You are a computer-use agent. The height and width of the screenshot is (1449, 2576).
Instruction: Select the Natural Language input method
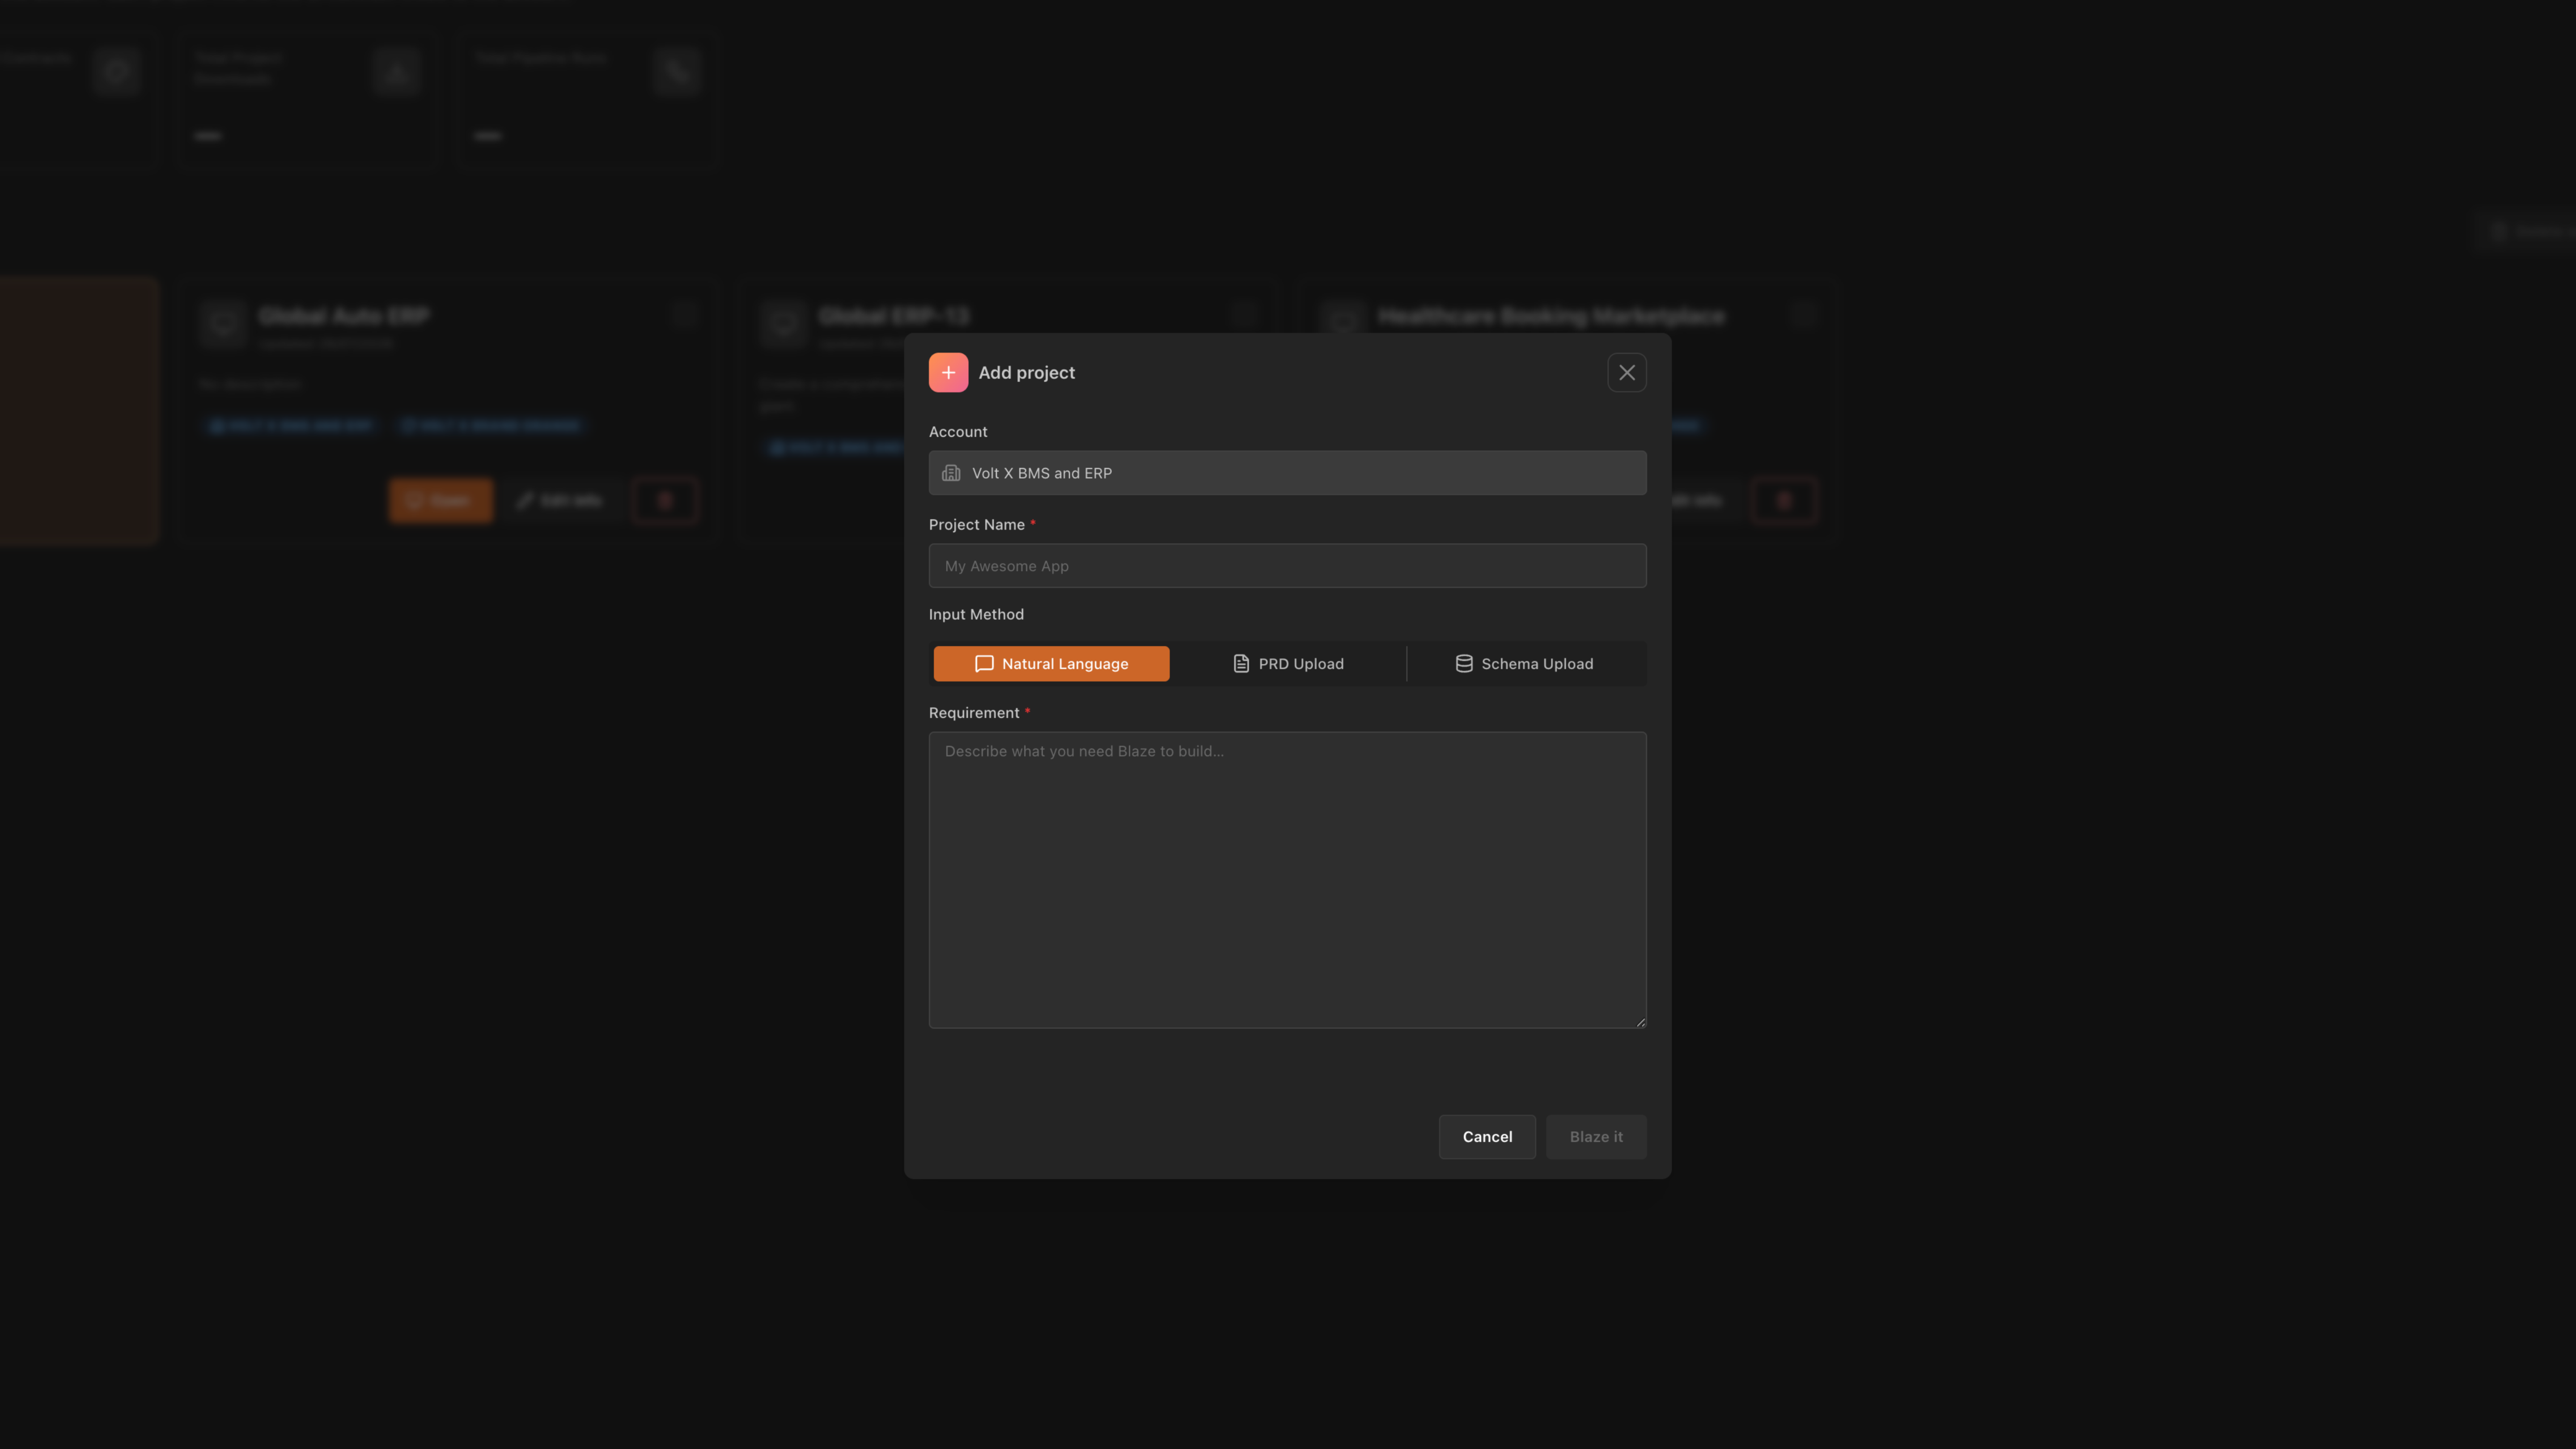(1051, 664)
